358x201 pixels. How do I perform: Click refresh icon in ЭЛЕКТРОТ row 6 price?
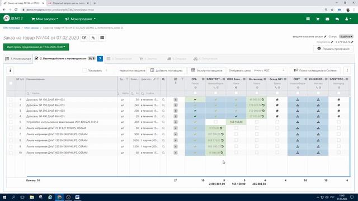pyautogui.click(x=221, y=128)
